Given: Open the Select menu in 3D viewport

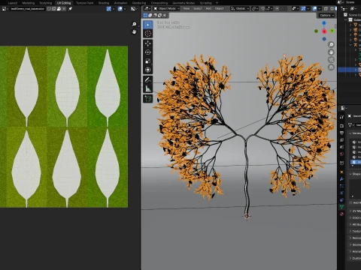Looking at the screenshot, I should pos(197,8).
